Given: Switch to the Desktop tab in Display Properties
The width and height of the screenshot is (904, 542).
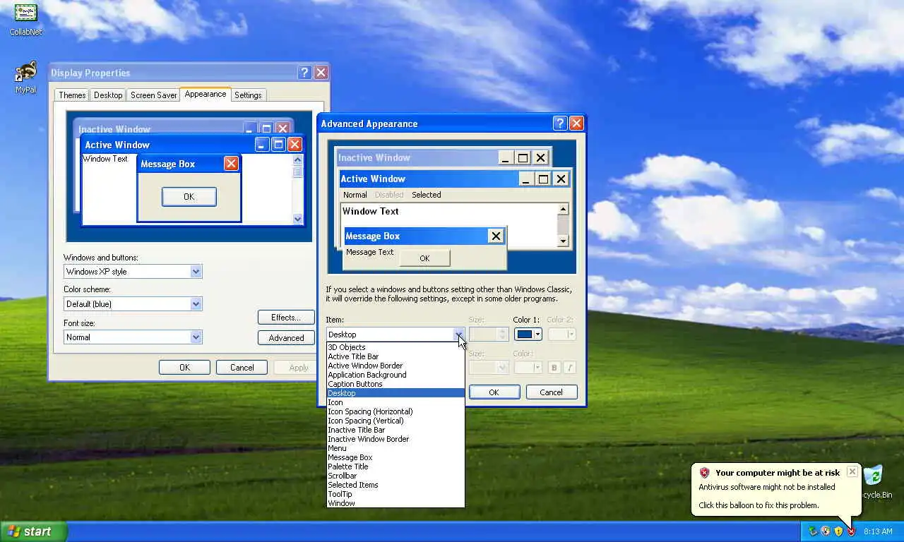Looking at the screenshot, I should [x=108, y=95].
